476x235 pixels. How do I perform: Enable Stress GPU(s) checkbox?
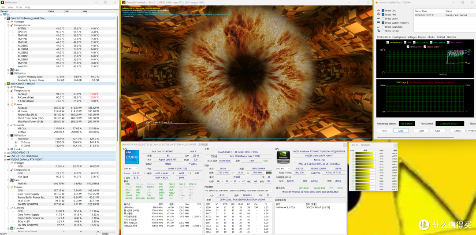(x=383, y=31)
